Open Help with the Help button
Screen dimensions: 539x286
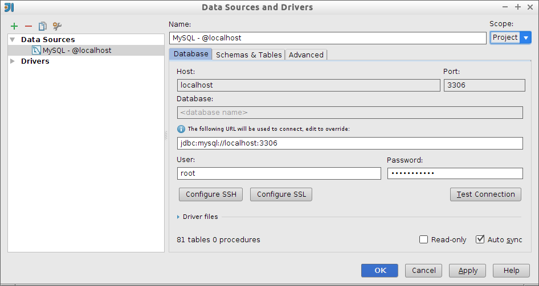[x=511, y=271]
